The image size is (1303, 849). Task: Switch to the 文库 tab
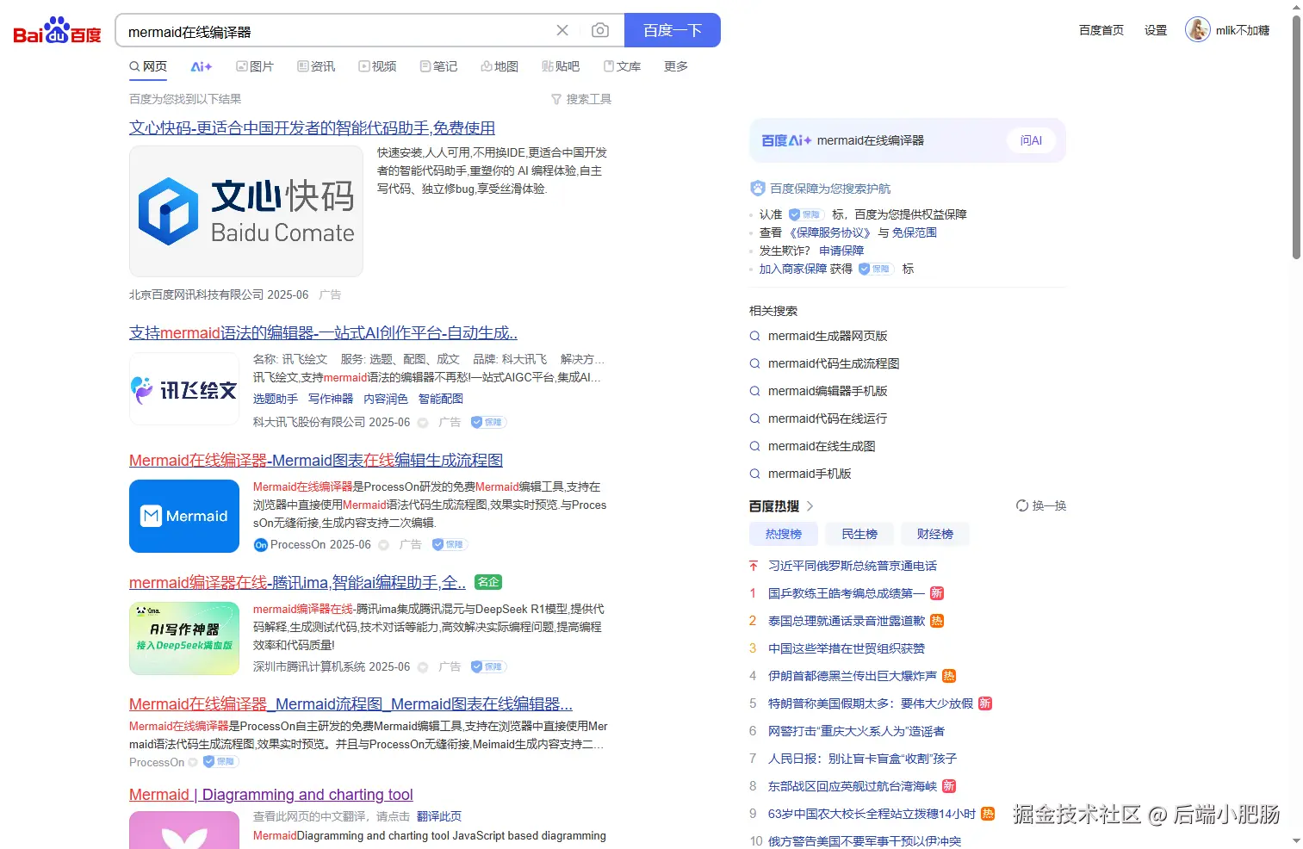click(623, 66)
